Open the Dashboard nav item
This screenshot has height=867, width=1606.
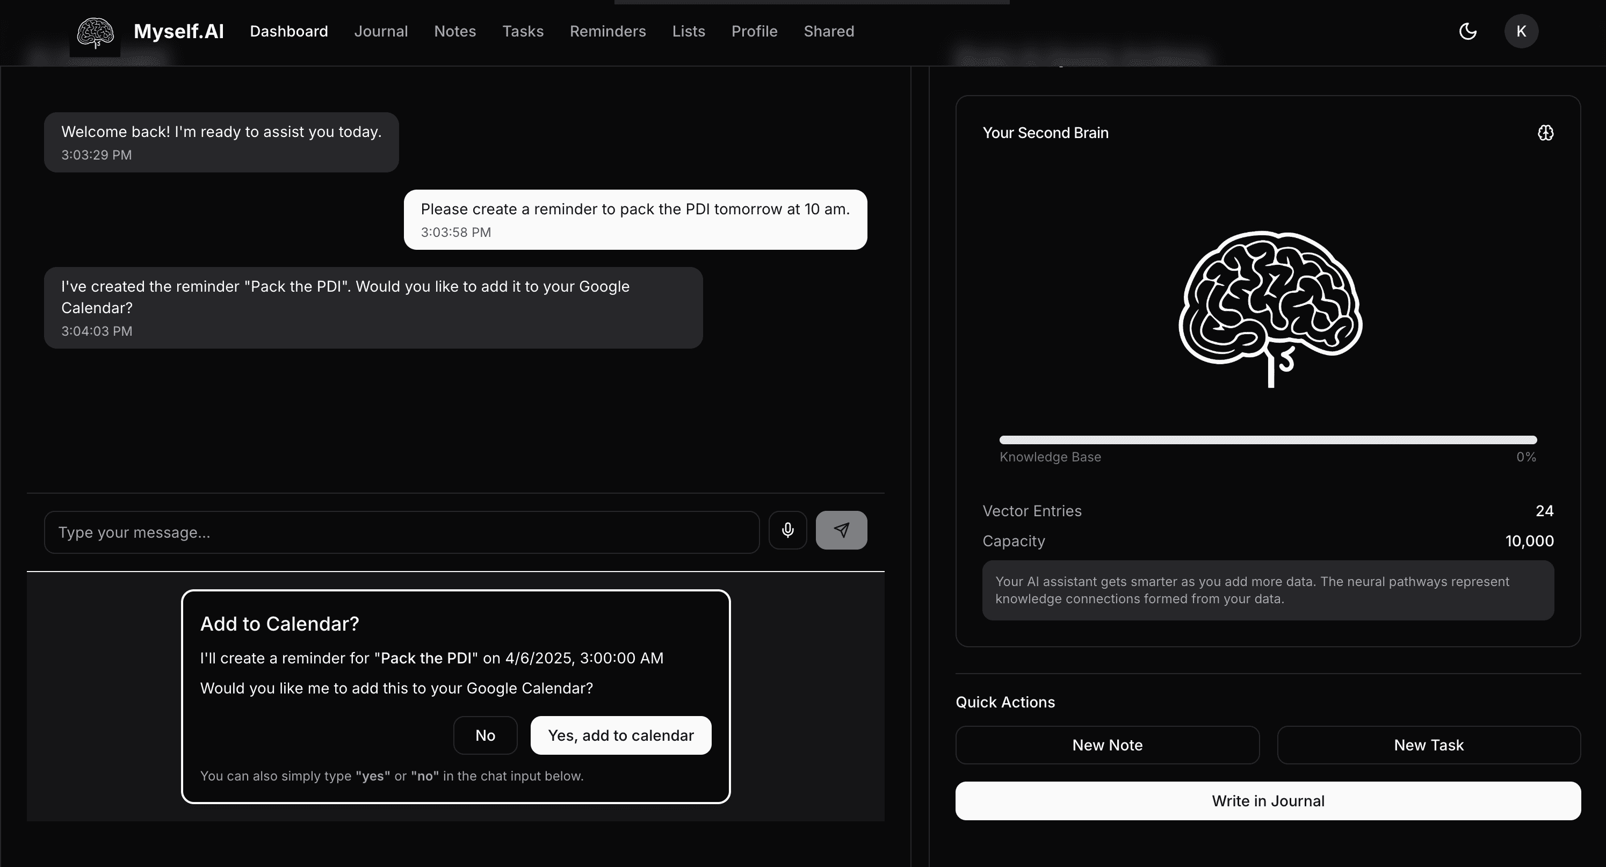point(288,31)
